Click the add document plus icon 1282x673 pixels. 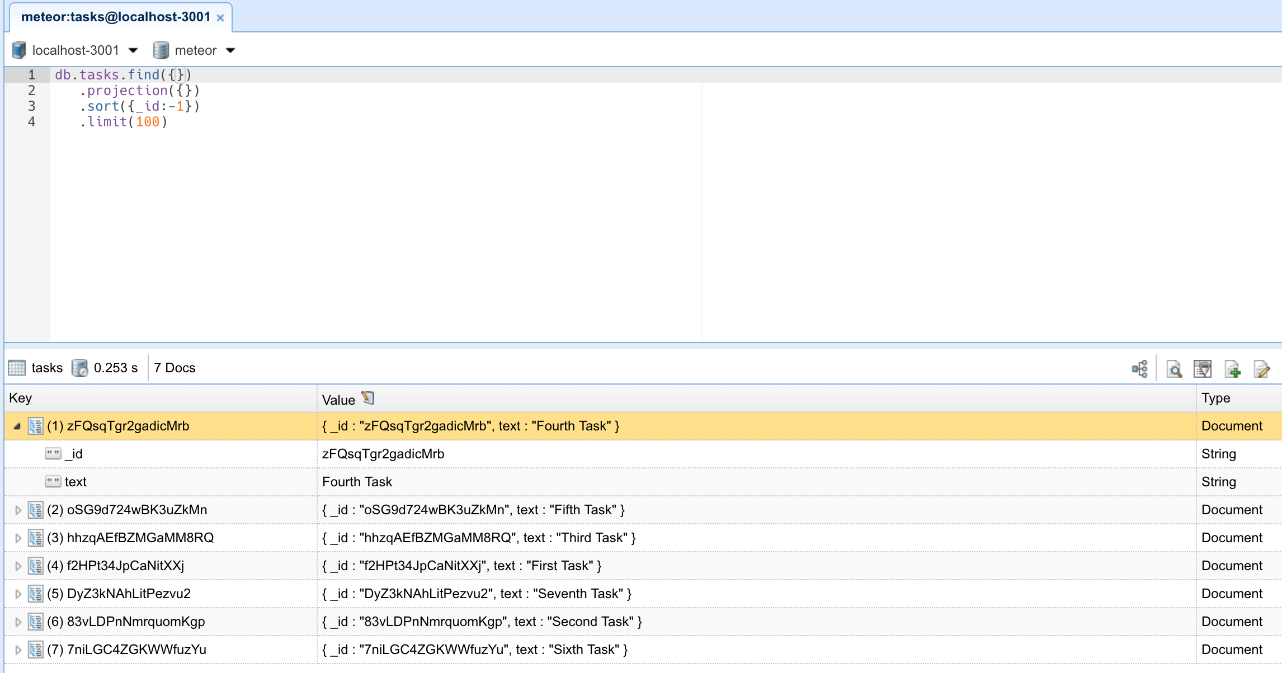pyautogui.click(x=1233, y=369)
